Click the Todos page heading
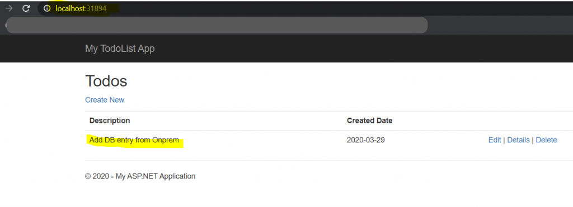The width and height of the screenshot is (573, 207). click(106, 81)
